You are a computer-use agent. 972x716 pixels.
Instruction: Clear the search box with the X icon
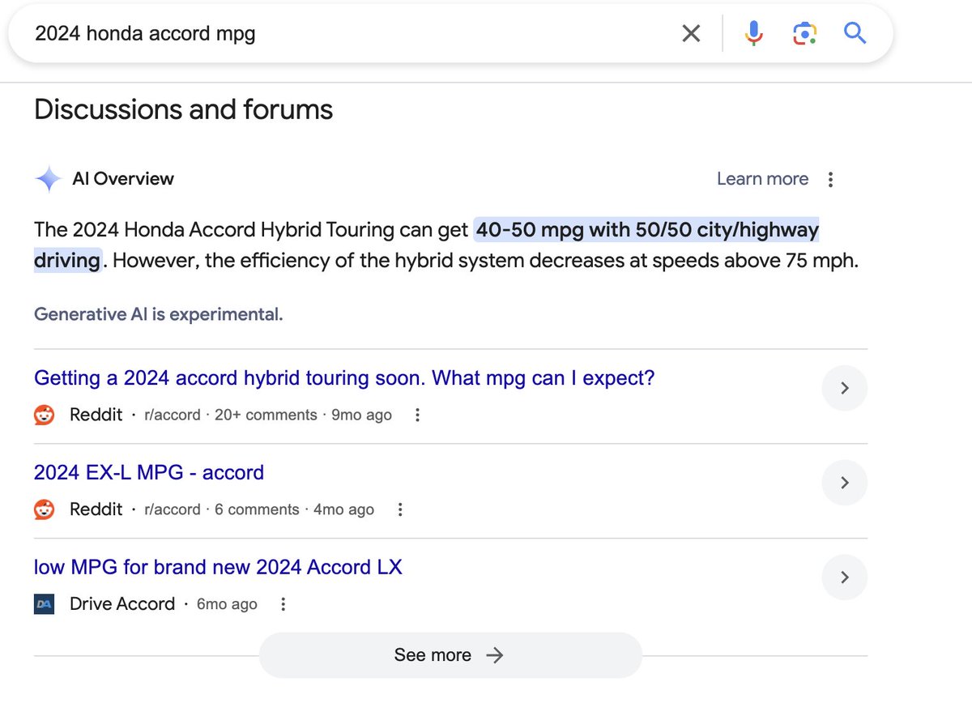pos(691,33)
